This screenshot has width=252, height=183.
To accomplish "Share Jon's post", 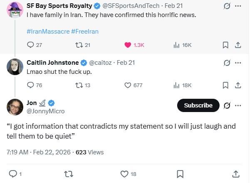I will pos(235,174).
